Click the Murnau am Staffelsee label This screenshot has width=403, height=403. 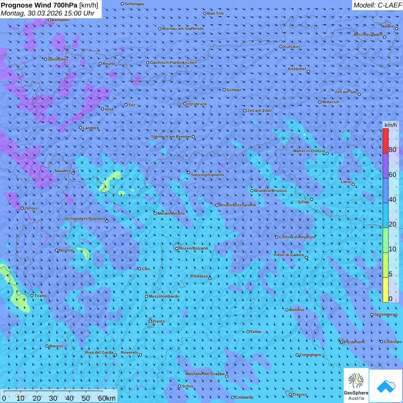coord(183,28)
